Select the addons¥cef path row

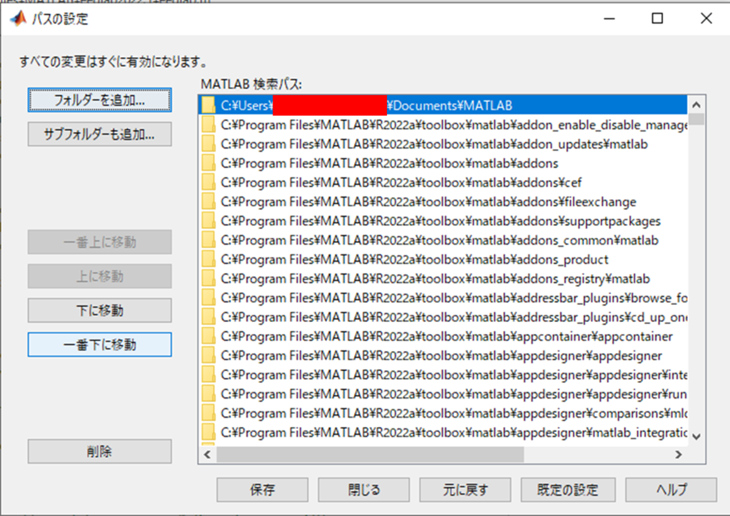[x=444, y=183]
